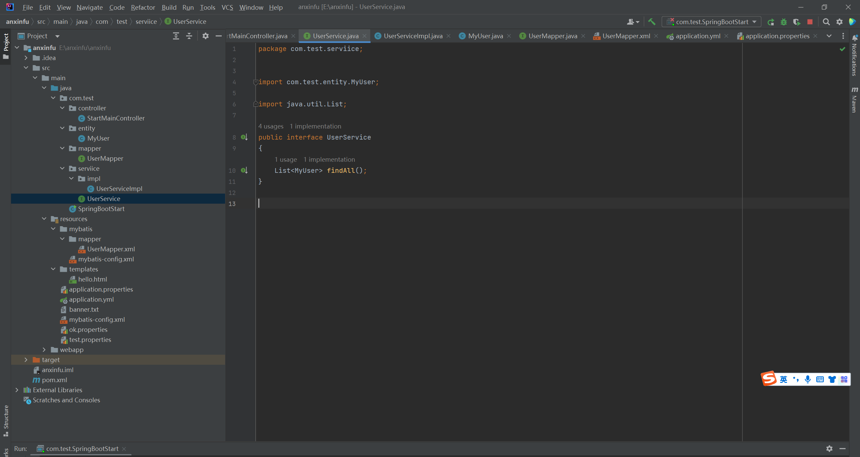Toggle the Notifications tool window
This screenshot has width=860, height=457.
click(854, 55)
